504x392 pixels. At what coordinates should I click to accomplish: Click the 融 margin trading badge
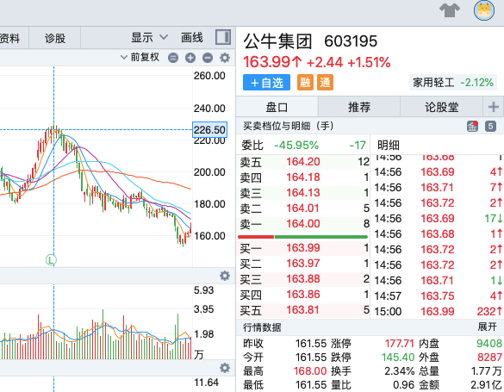[x=305, y=83]
